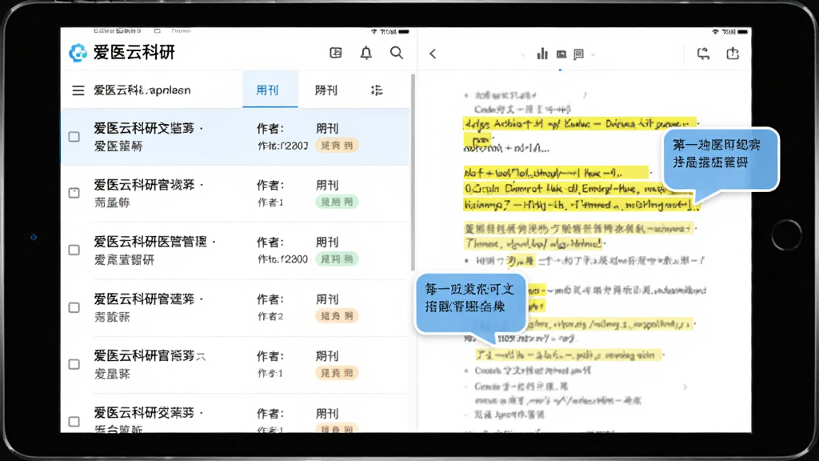Open the bar chart statistics icon
Image resolution: width=819 pixels, height=461 pixels.
(542, 54)
